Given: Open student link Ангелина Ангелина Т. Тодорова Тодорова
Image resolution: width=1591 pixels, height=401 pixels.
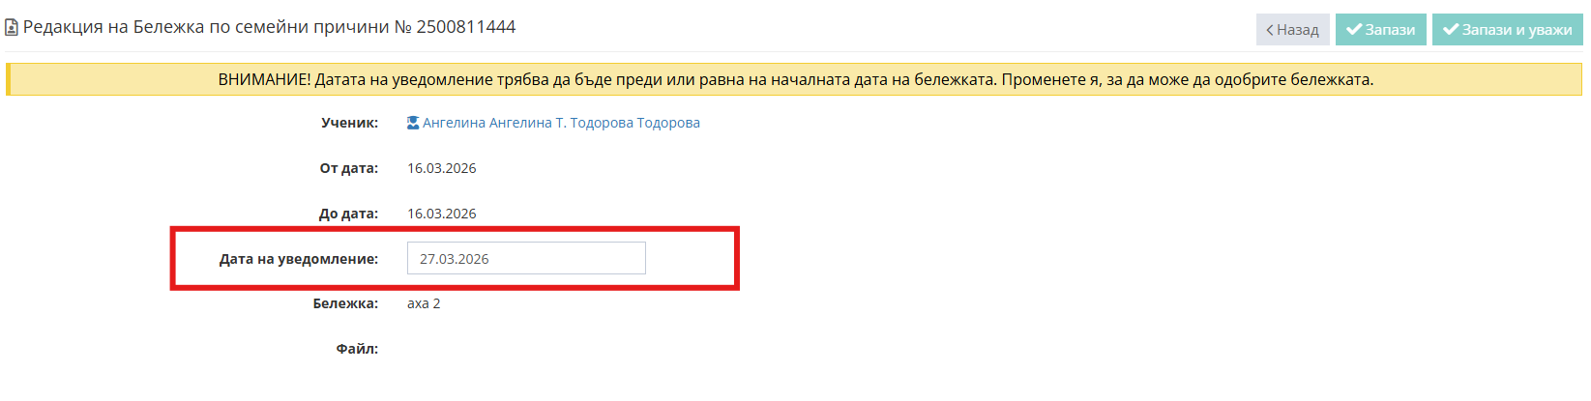Looking at the screenshot, I should click(x=561, y=123).
